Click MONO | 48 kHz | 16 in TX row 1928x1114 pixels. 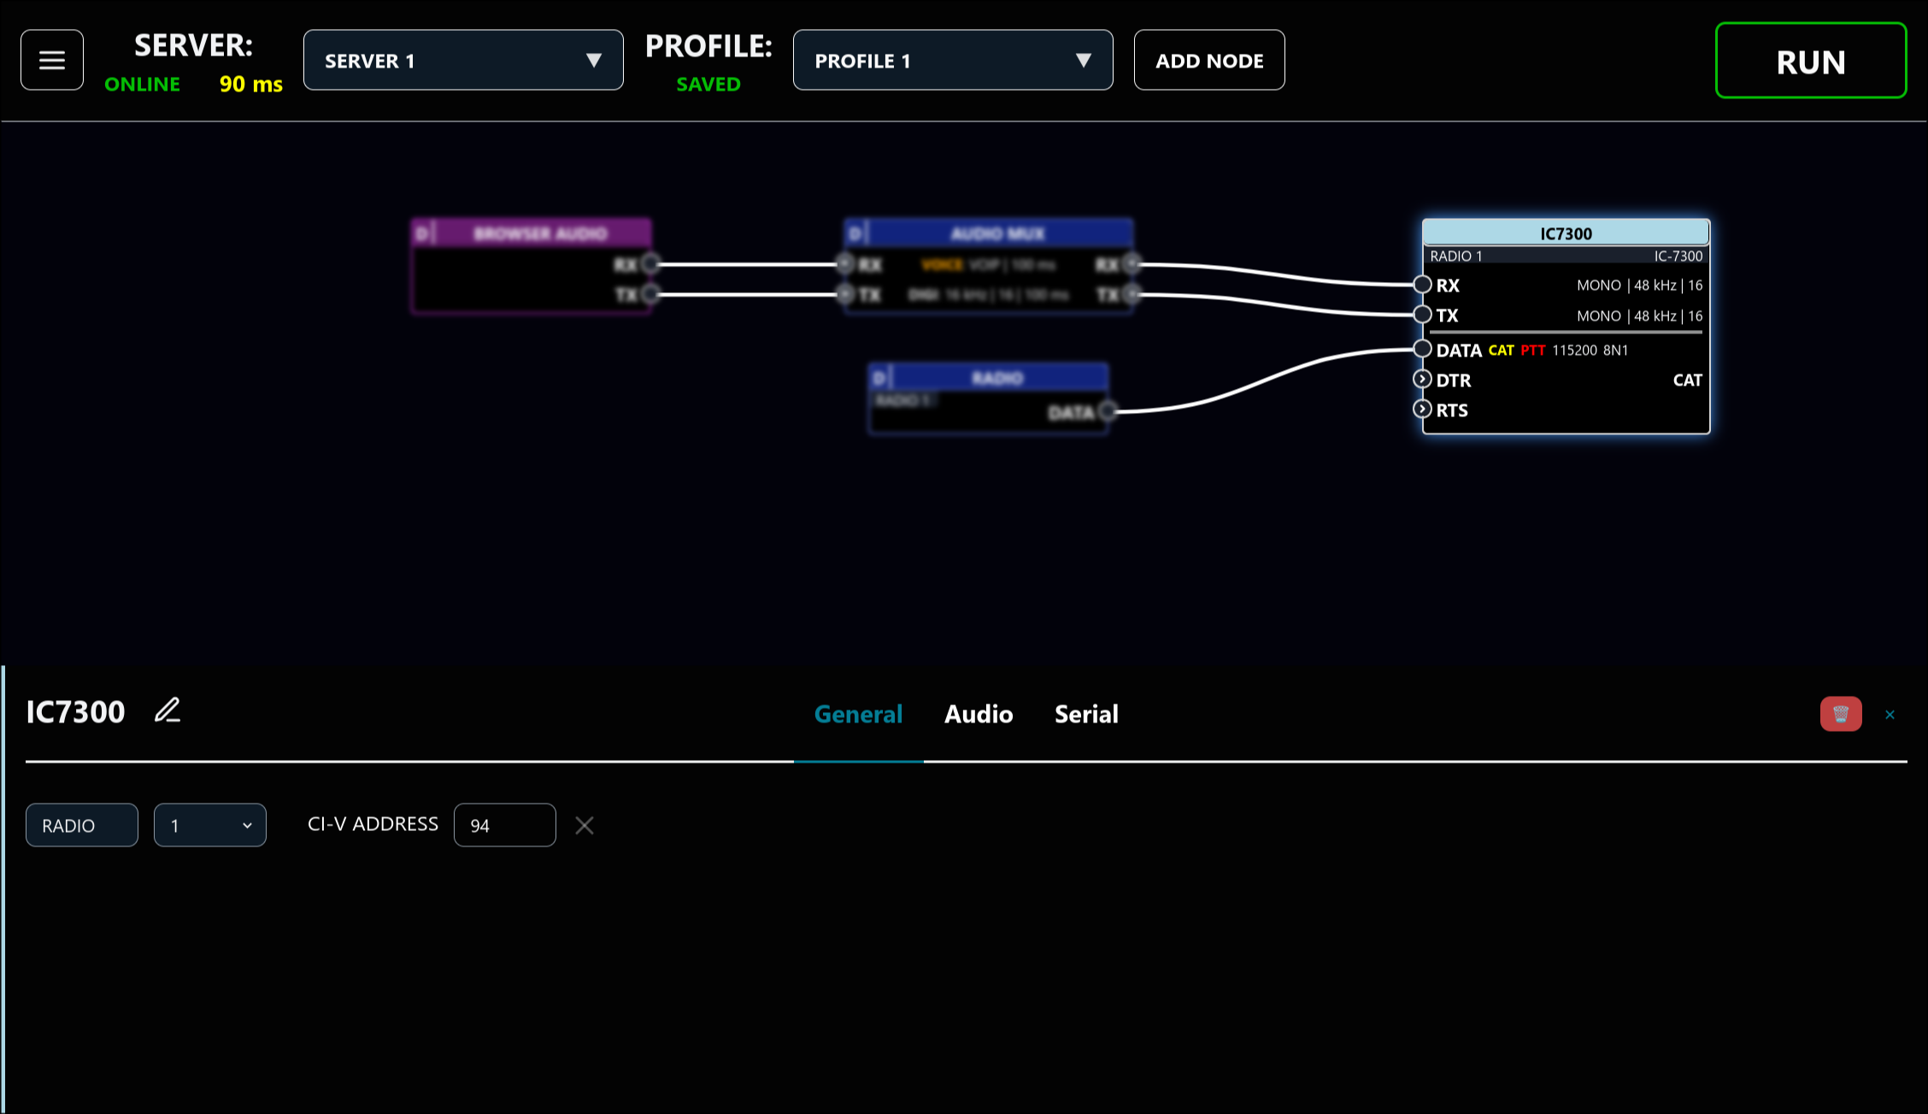1639,316
